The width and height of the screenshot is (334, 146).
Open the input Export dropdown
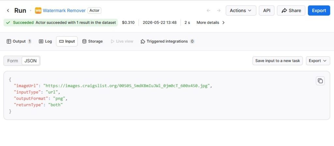[318, 61]
